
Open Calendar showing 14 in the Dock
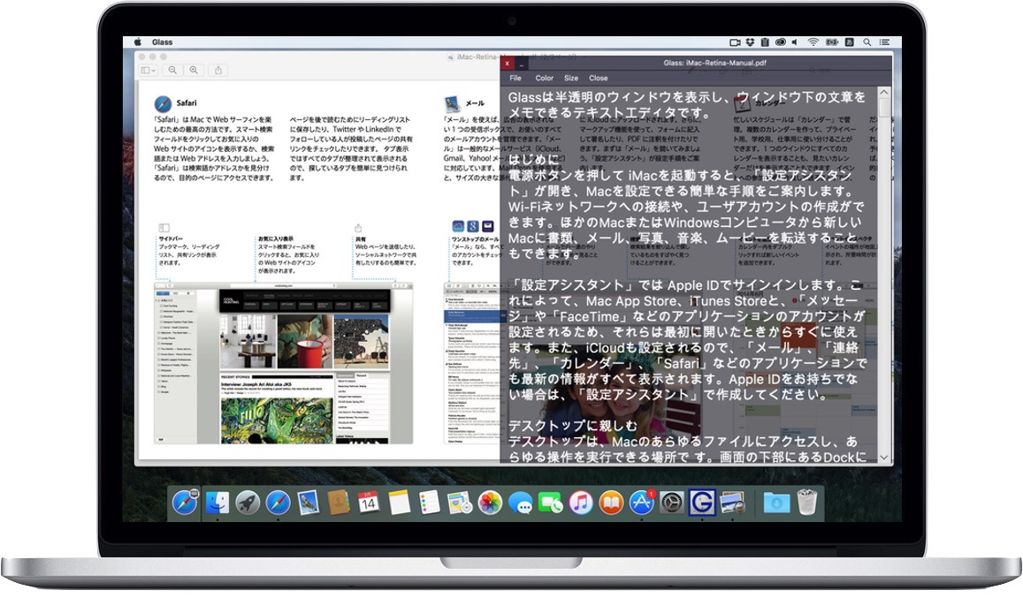tap(368, 503)
